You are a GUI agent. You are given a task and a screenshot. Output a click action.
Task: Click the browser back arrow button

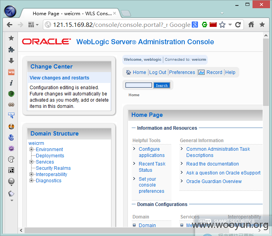[9, 25]
